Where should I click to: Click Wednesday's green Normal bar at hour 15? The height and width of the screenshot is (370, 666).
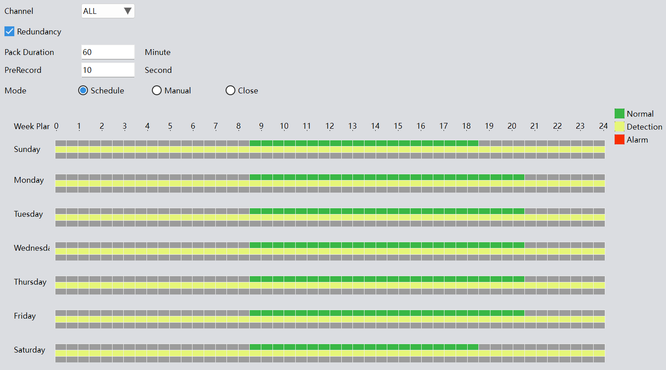pos(404,245)
